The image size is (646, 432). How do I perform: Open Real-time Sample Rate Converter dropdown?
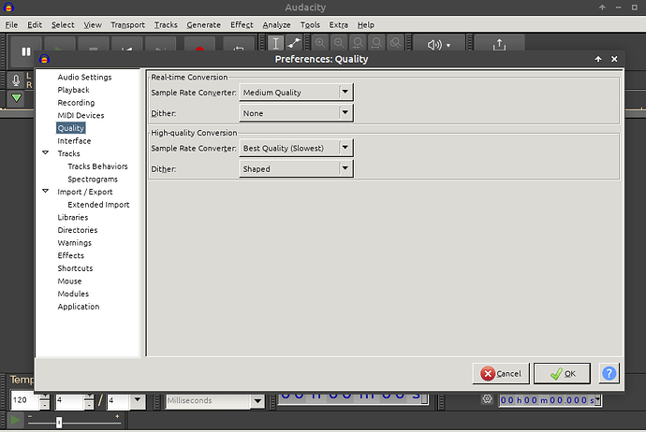pyautogui.click(x=297, y=93)
